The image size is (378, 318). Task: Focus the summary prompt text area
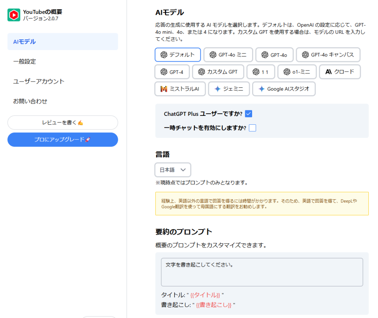pos(262,272)
